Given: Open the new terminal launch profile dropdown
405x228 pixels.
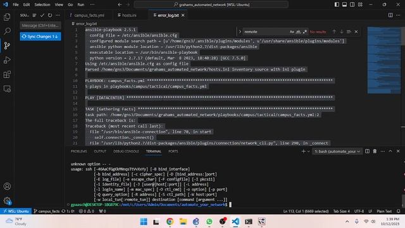Looking at the screenshot, I should coord(308,151).
